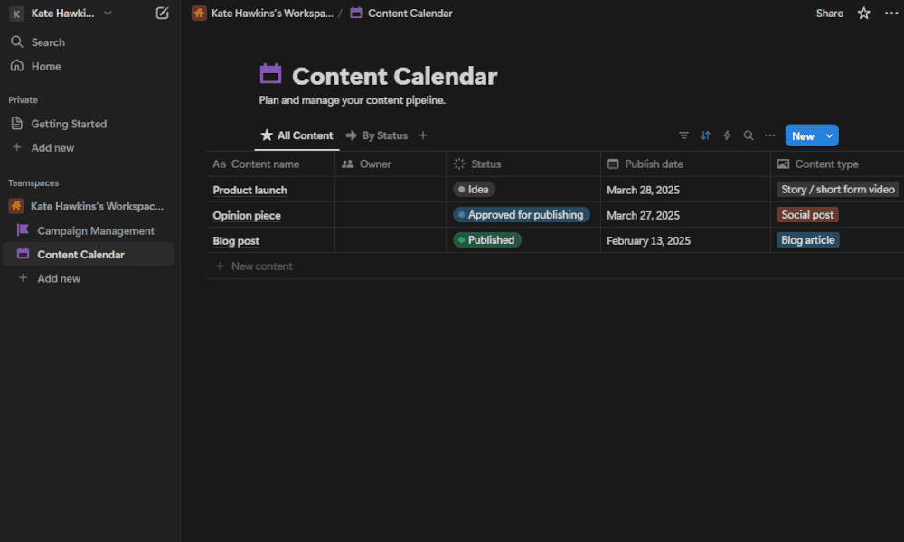
Task: Click the database search magnifier icon
Action: [x=749, y=135]
